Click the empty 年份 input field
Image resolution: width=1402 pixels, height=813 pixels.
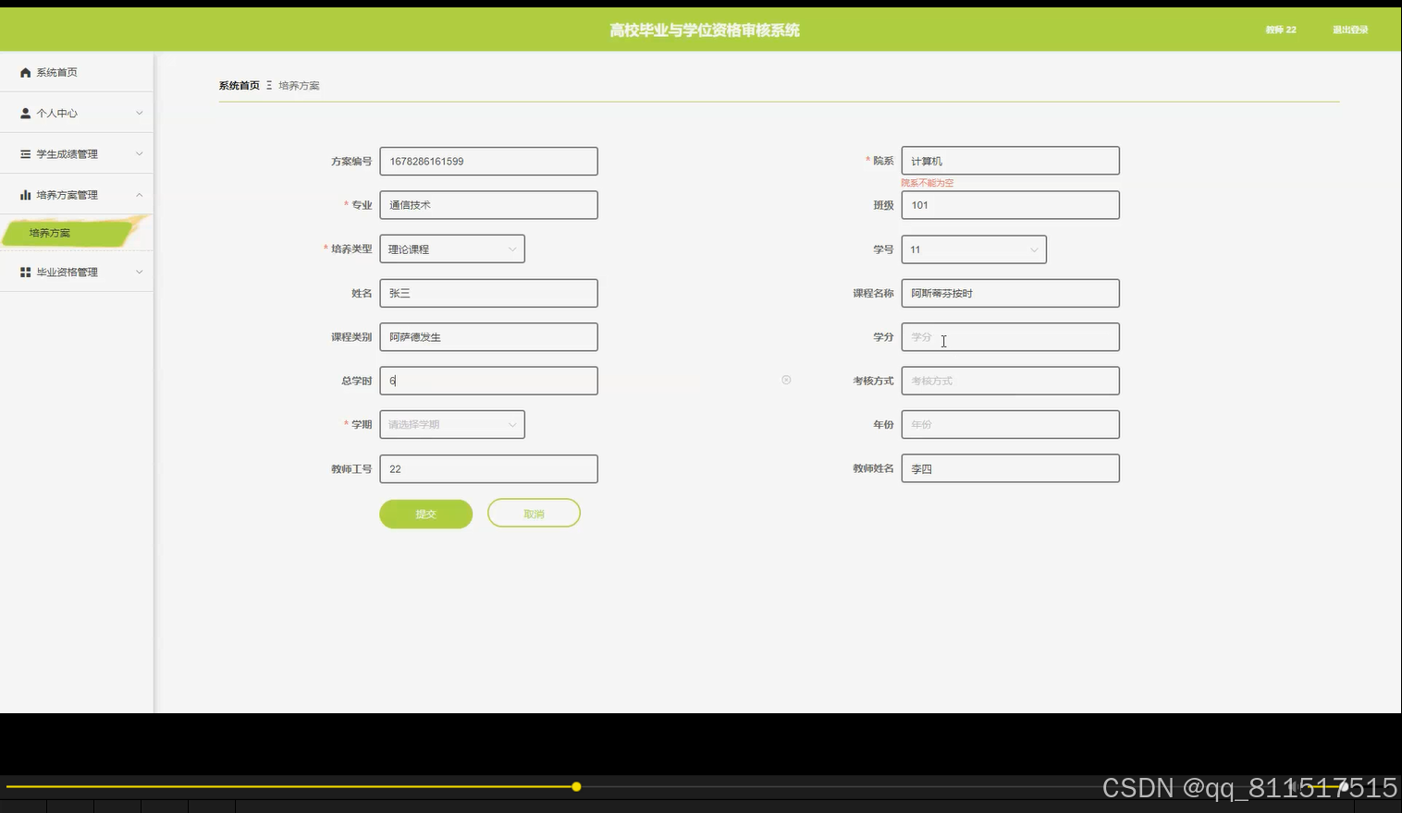1010,424
